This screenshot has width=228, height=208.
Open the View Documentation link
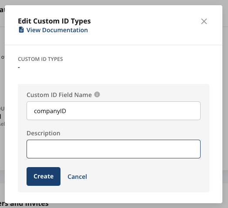click(57, 30)
